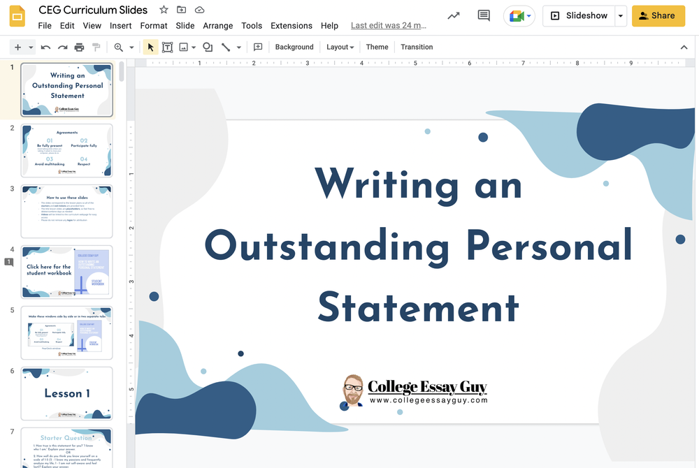
Task: Select the Text box tool
Action: coord(168,47)
